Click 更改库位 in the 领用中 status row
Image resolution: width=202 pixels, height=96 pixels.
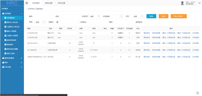[x=147, y=33]
